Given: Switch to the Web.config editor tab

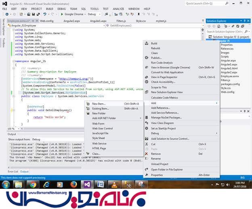Looking at the screenshot, I should pyautogui.click(x=46, y=21).
